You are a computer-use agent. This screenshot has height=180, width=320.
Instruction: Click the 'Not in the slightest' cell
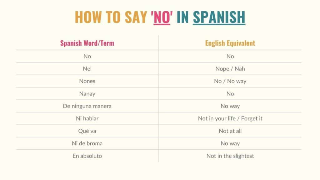pyautogui.click(x=230, y=156)
